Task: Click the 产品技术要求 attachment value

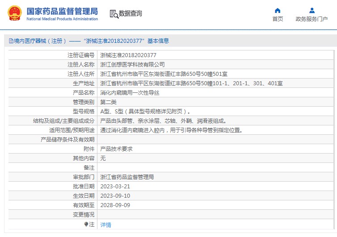Action: [x=116, y=149]
